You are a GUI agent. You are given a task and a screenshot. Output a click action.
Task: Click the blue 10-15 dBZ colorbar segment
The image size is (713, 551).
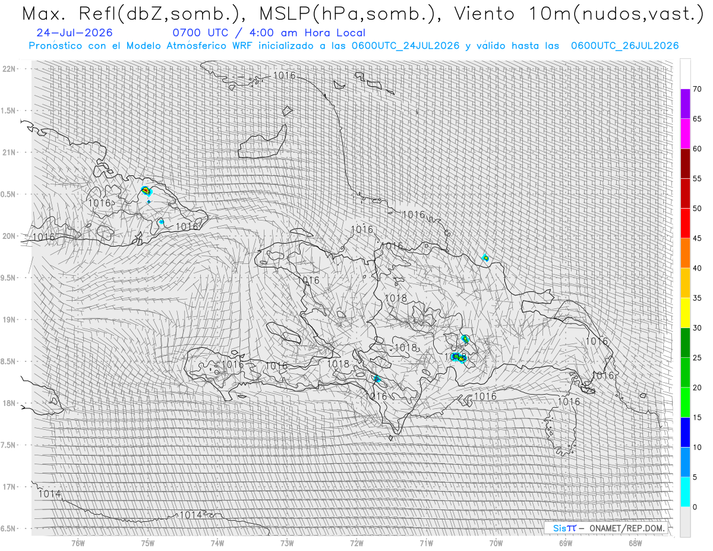coord(685,433)
